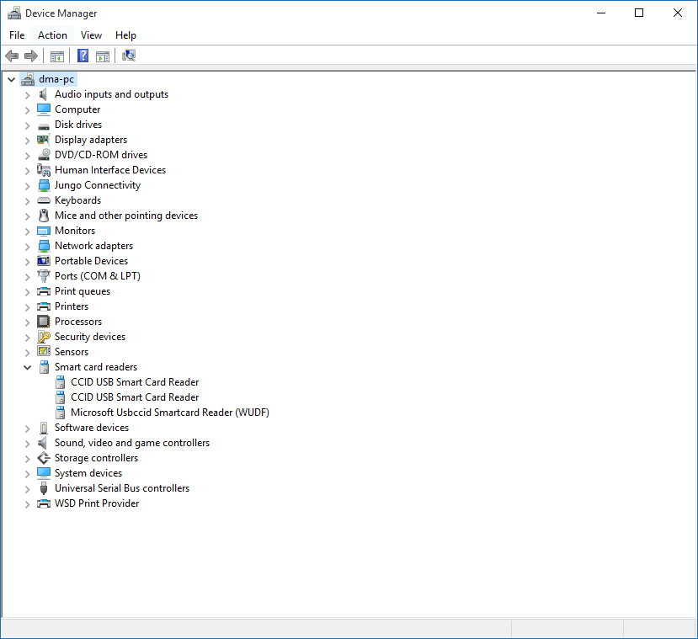Select the Sound, video and game controllers label

click(x=131, y=443)
